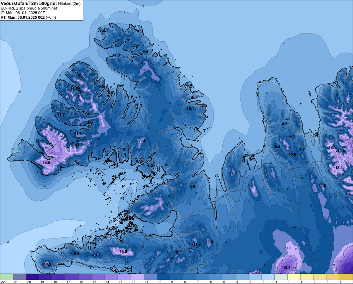Screen dimensions: 353x284
Task: Select the pale green swatch between -1 and 0
Action: 281,277
